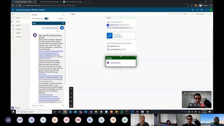Open the Action node options menu
Viewport: 224px width, 126px height.
(134, 18)
